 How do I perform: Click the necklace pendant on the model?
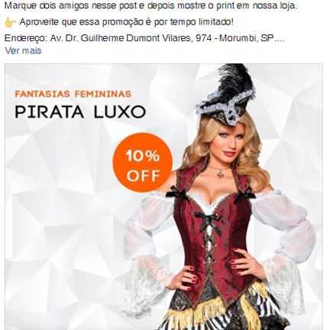point(221,173)
